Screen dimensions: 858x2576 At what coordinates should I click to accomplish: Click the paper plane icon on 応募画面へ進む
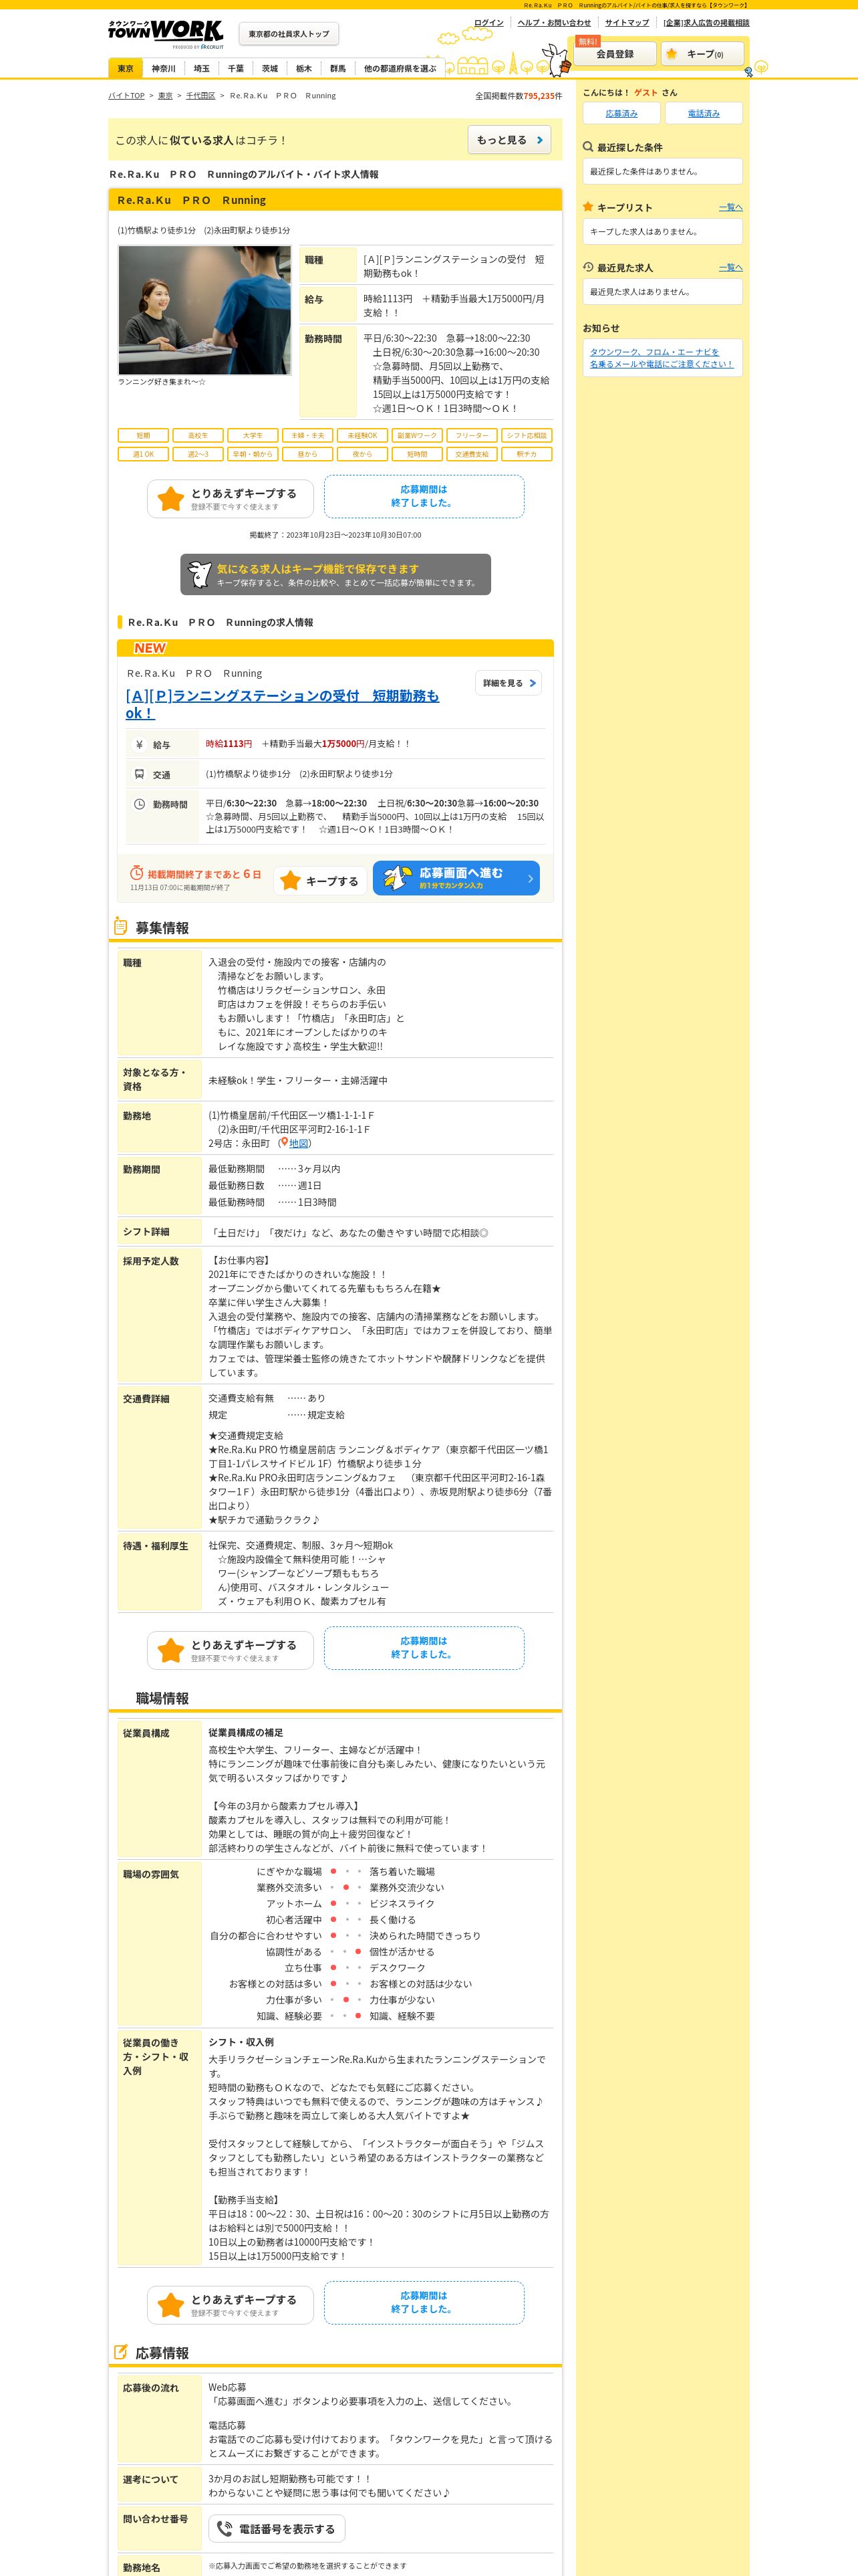click(x=398, y=878)
